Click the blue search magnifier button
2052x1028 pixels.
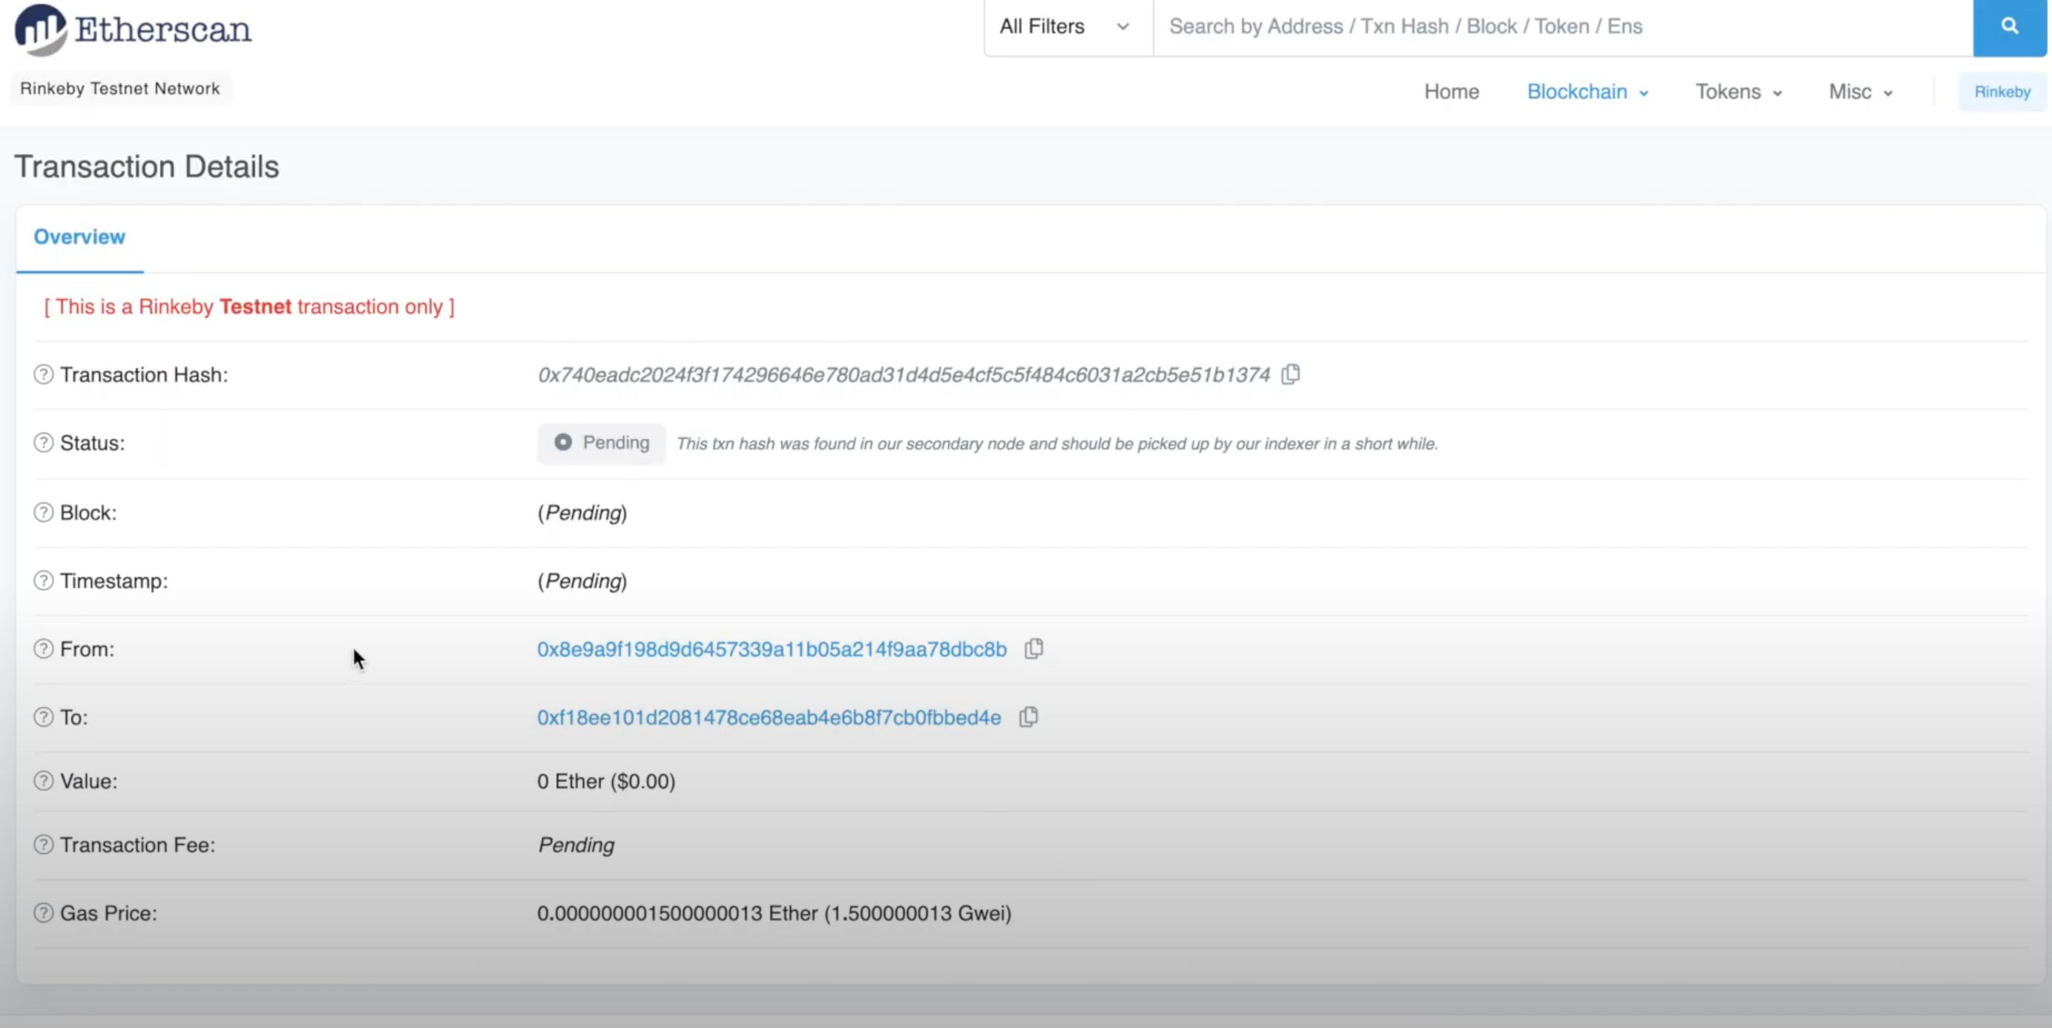(x=2009, y=27)
